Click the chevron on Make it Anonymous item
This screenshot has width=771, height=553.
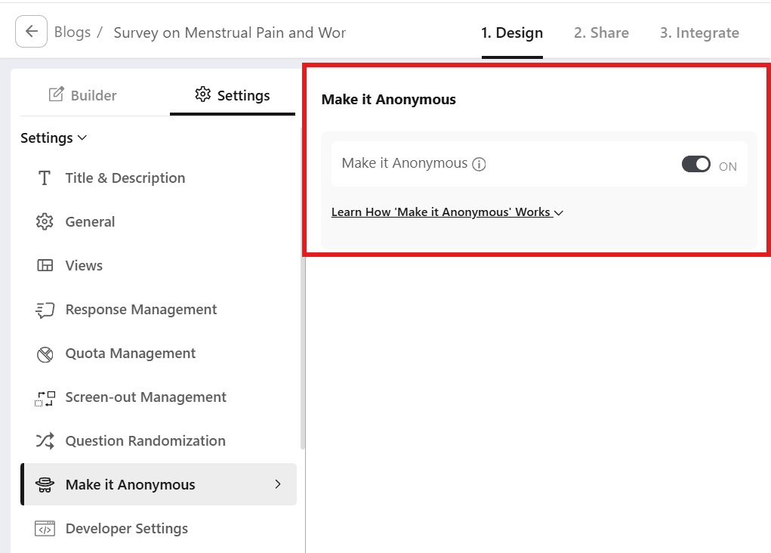tap(278, 484)
